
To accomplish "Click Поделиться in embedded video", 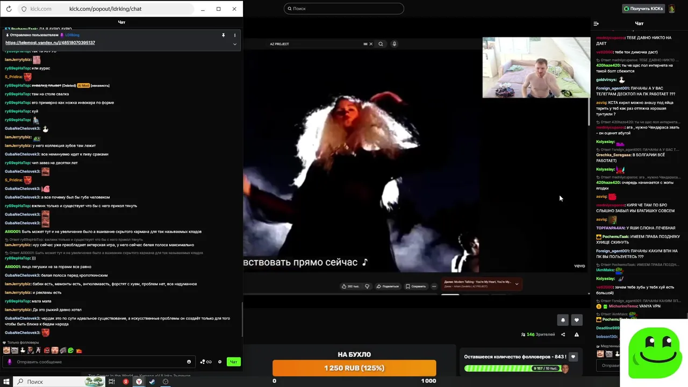I will point(388,286).
